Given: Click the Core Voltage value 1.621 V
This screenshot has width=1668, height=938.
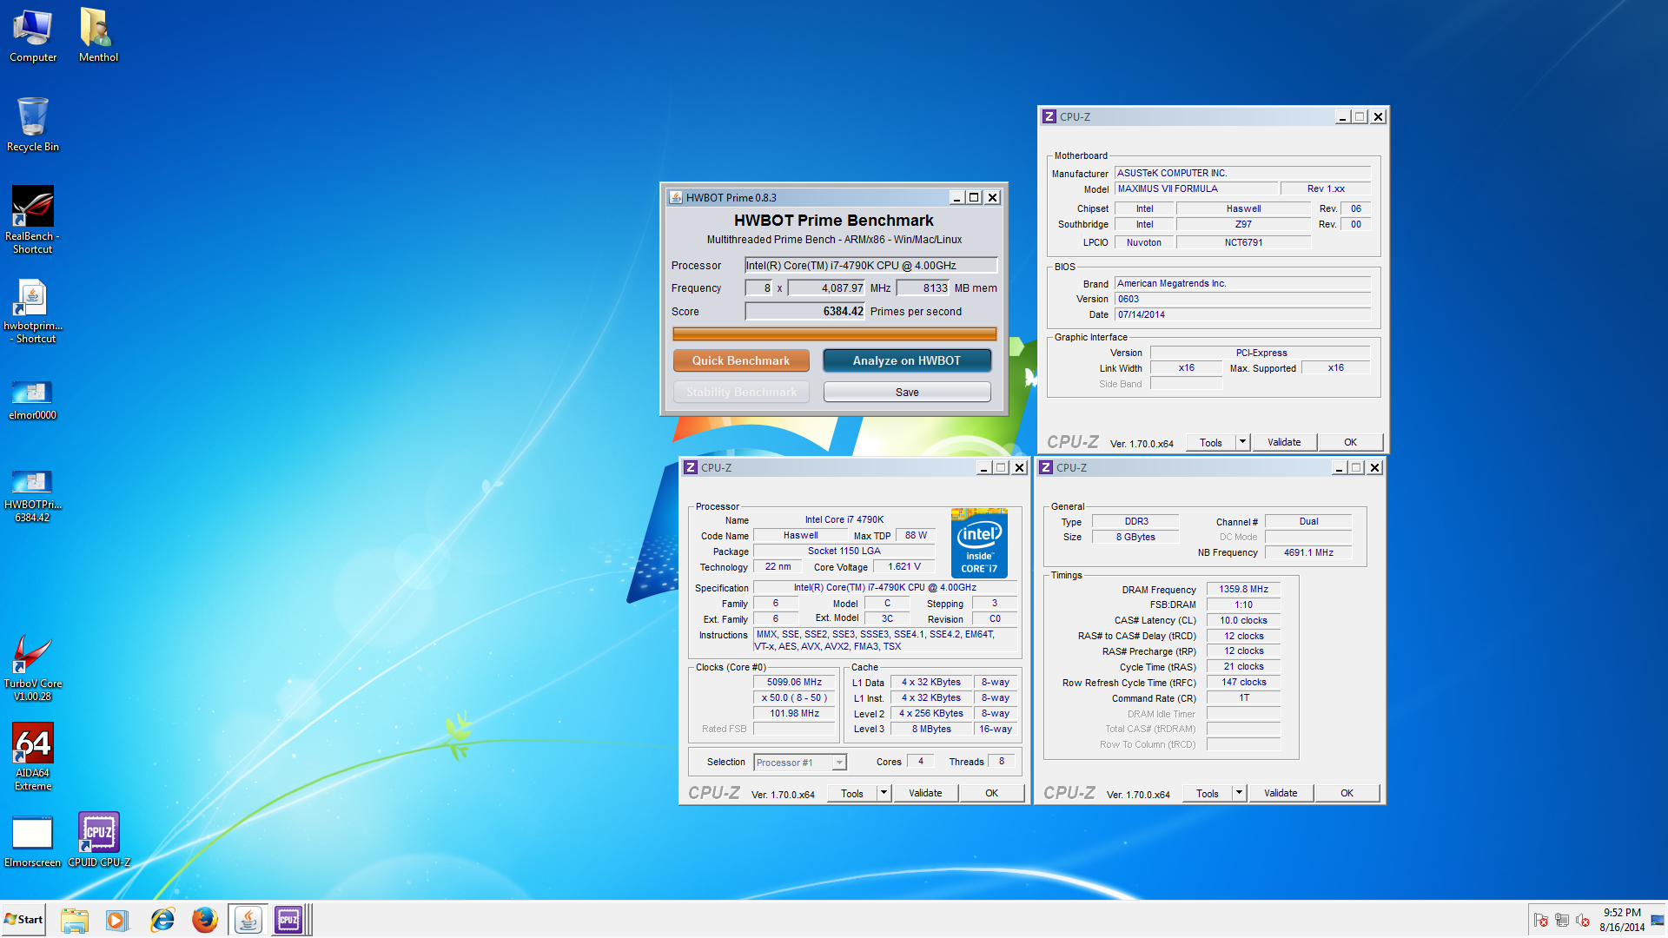Looking at the screenshot, I should point(904,566).
